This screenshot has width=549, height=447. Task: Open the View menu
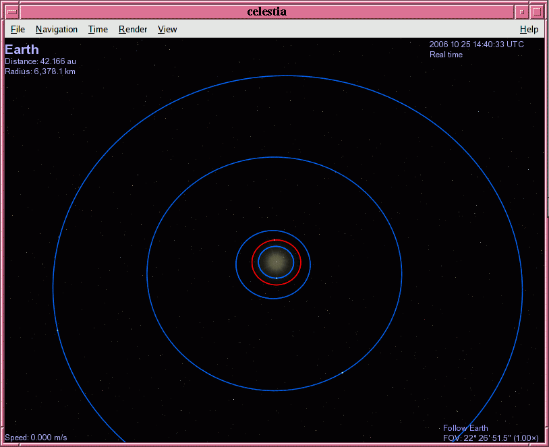coord(167,29)
